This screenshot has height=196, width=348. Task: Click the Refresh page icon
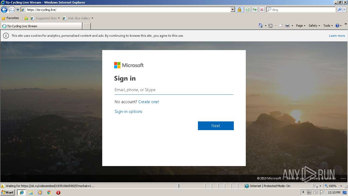[x=255, y=10]
